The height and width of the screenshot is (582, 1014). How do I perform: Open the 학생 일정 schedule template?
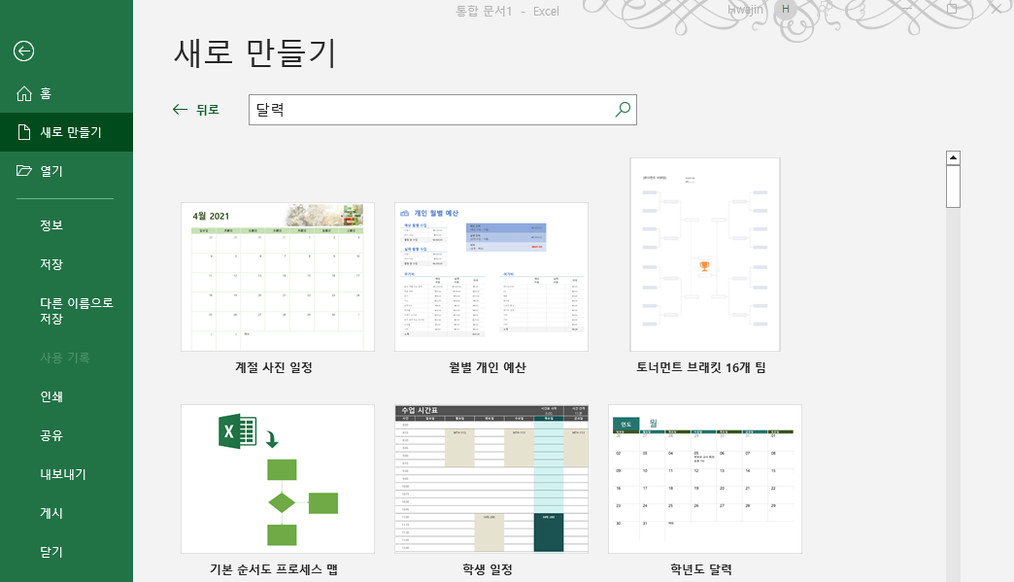(490, 479)
